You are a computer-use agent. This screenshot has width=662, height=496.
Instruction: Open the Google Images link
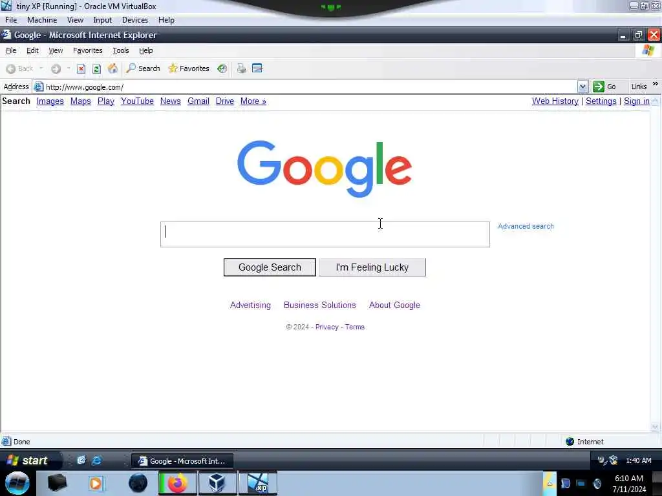coord(50,101)
